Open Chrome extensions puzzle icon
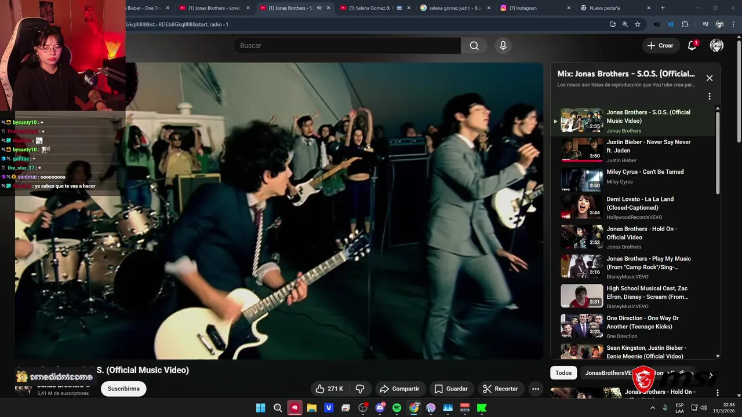 tap(685, 24)
